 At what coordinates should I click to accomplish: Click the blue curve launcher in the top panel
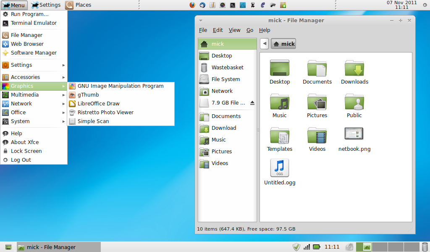tap(243, 5)
